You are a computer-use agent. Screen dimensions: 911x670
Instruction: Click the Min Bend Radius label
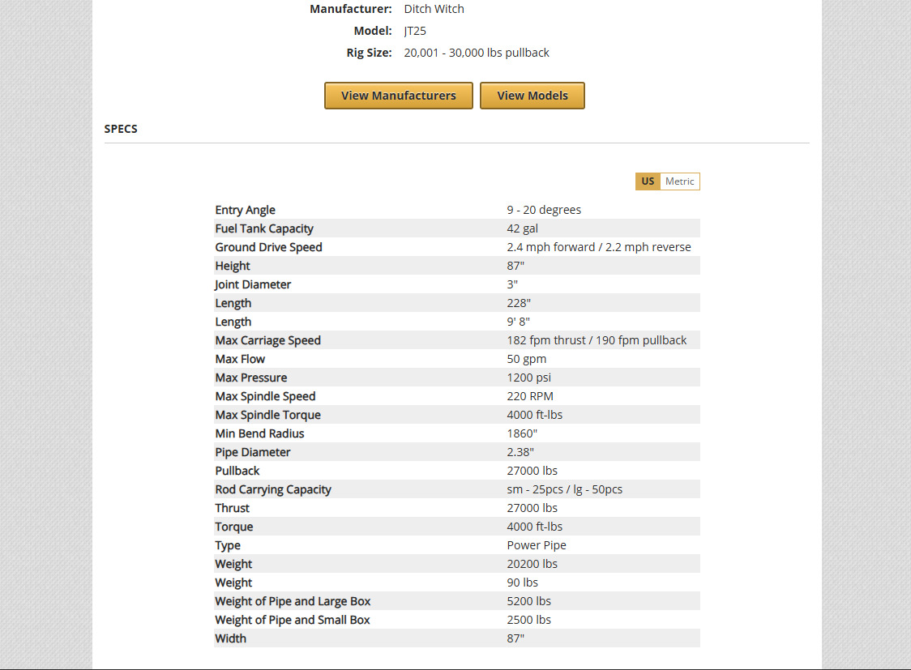[x=259, y=433]
